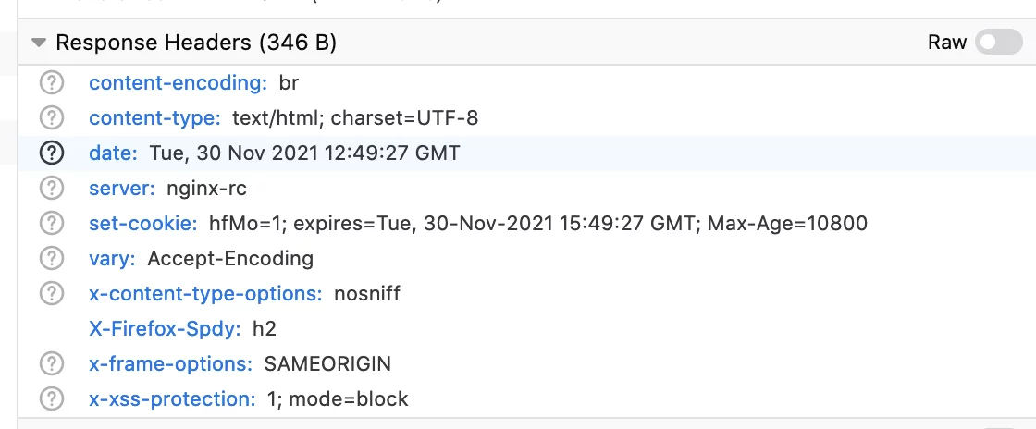The image size is (1036, 429).
Task: Click help icon for x-xss-protection header
Action: click(x=52, y=398)
